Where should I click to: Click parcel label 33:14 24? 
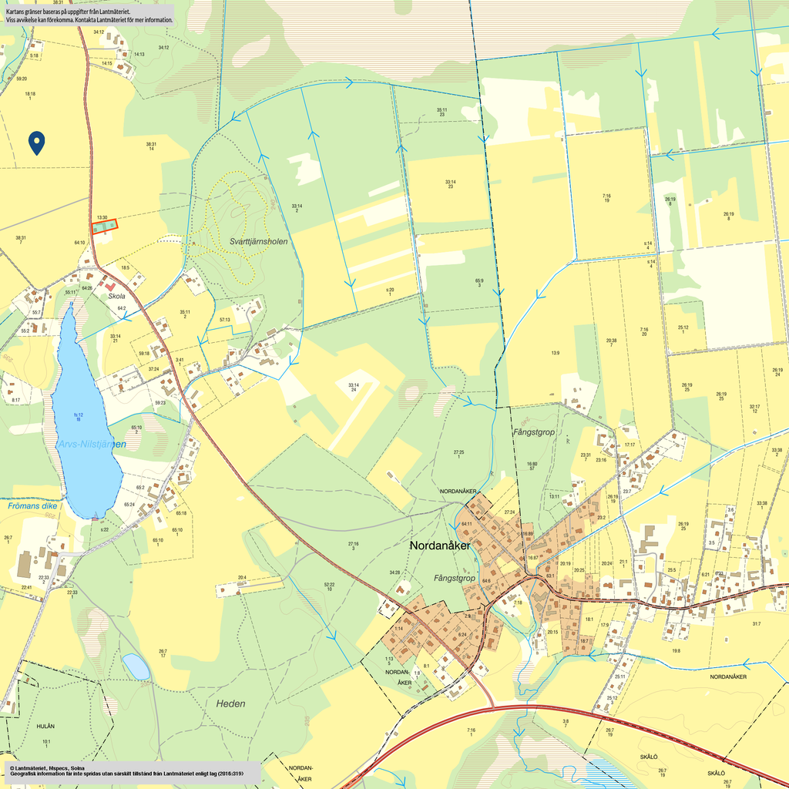pos(354,388)
